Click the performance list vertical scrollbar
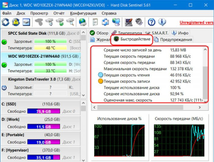Screen dimensions: 214x162 pos(205,75)
